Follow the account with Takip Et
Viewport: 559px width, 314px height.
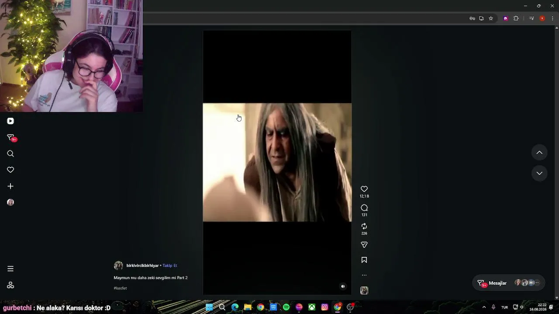[170, 266]
